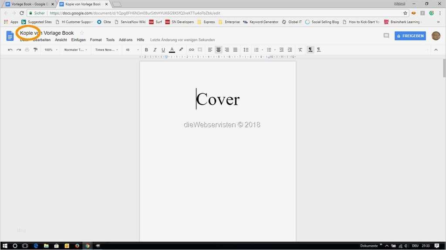This screenshot has height=250, width=446.
Task: Open the Keyword Generator bookmark
Action: click(260, 22)
